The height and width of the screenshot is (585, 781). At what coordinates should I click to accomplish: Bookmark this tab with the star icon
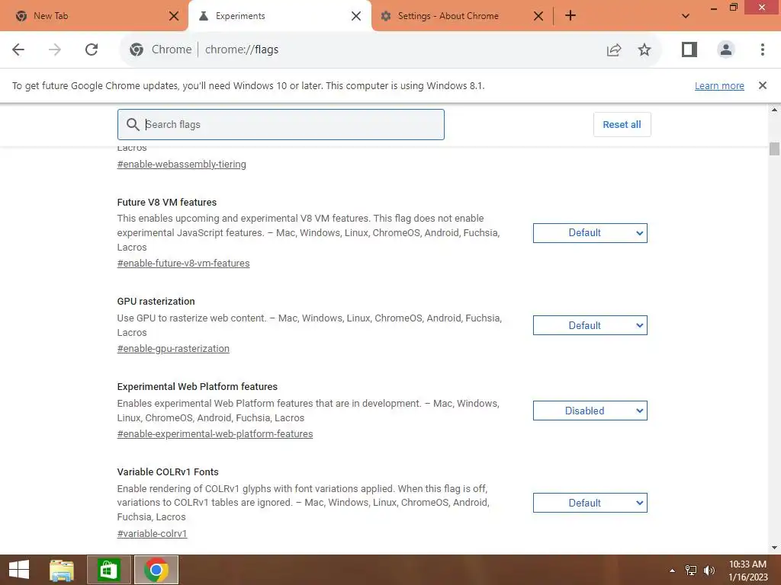click(x=644, y=50)
